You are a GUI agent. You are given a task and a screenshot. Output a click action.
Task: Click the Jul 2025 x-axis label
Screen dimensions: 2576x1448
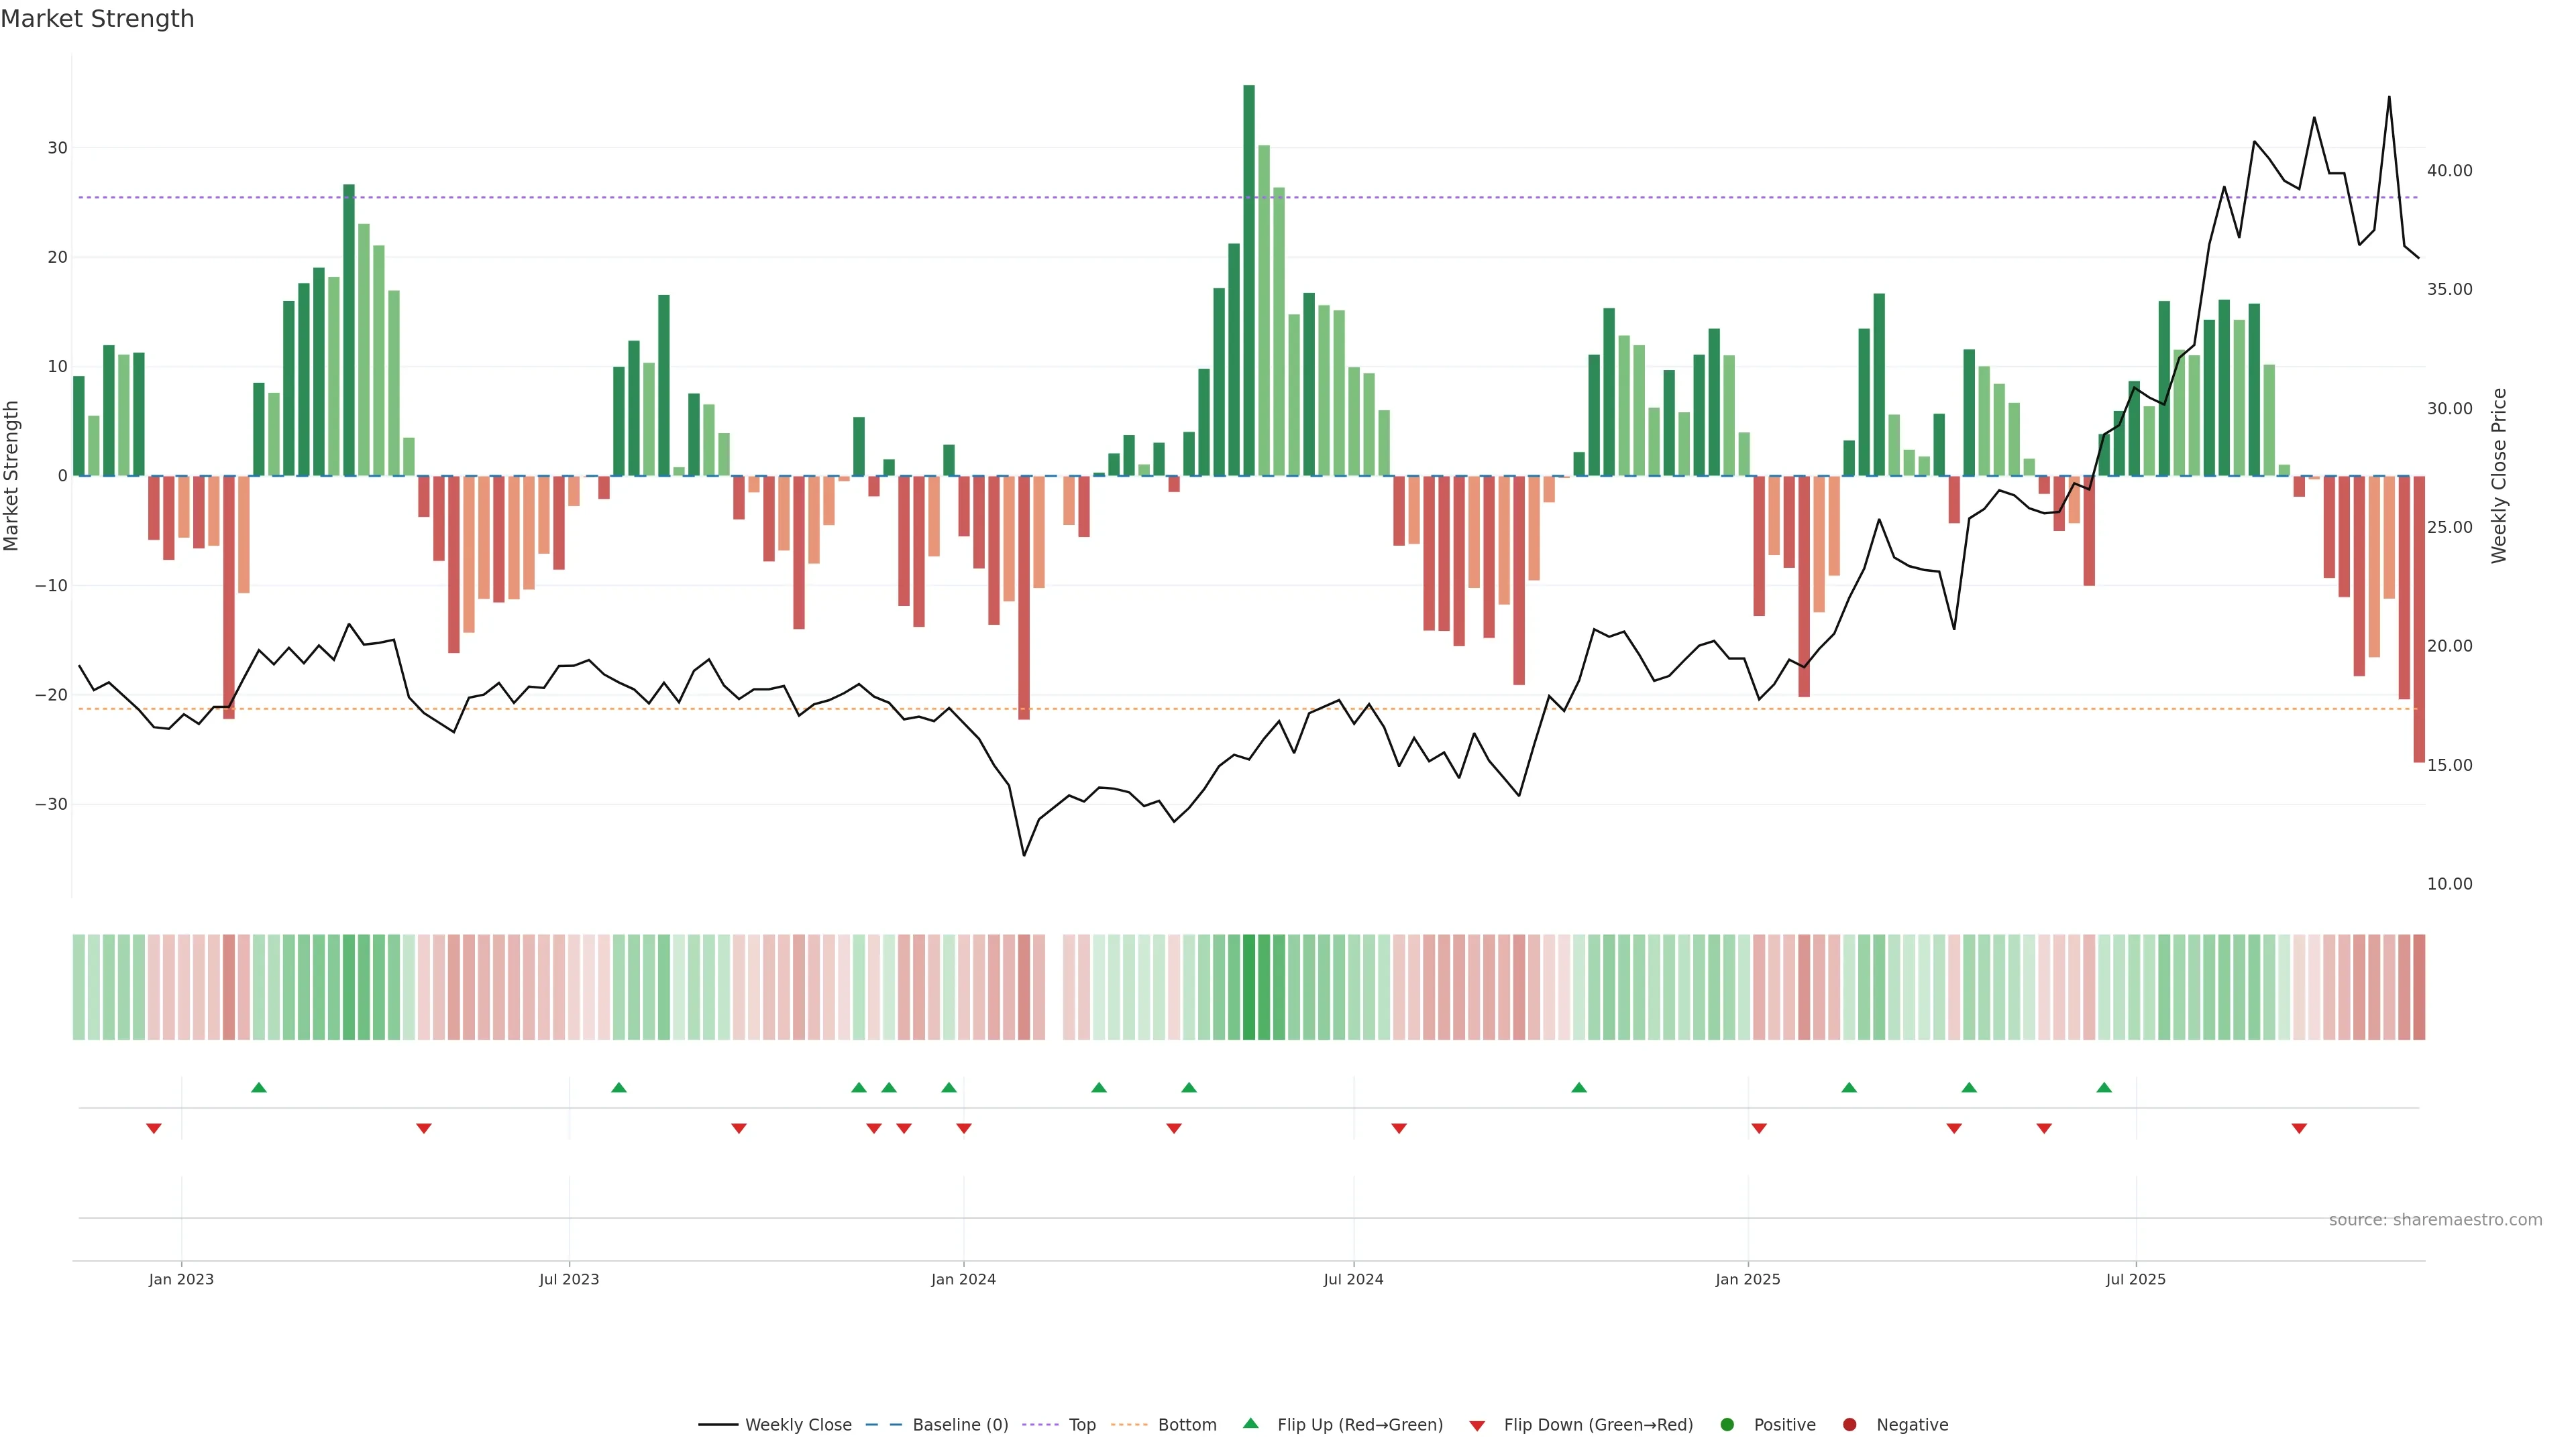tap(2135, 1279)
